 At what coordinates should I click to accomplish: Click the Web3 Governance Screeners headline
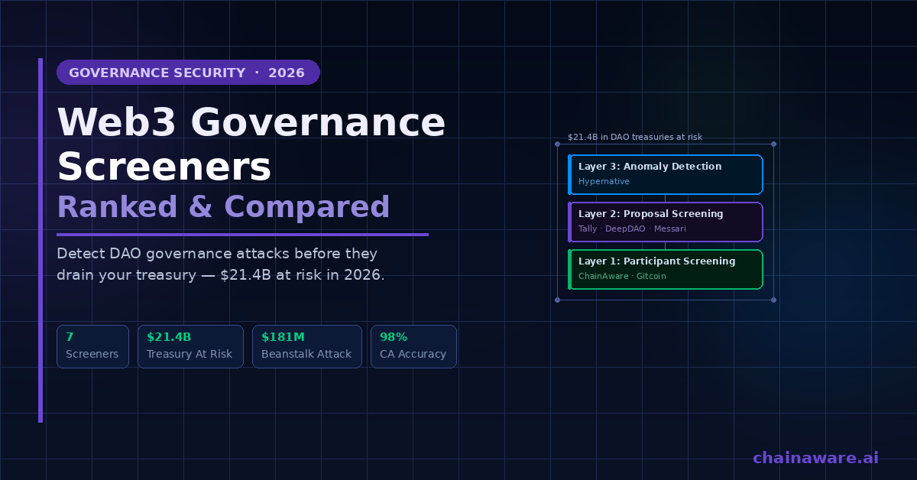251,144
